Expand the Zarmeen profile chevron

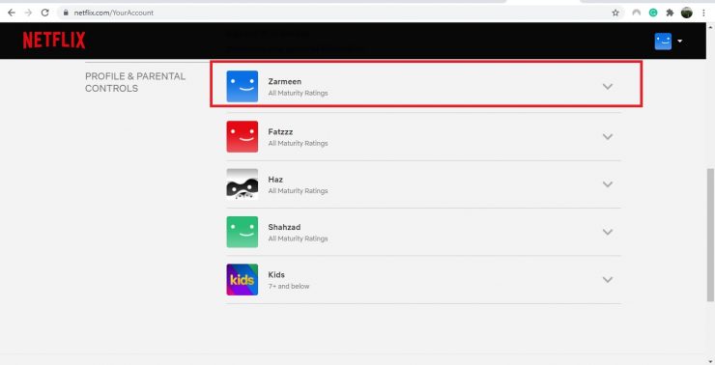608,87
